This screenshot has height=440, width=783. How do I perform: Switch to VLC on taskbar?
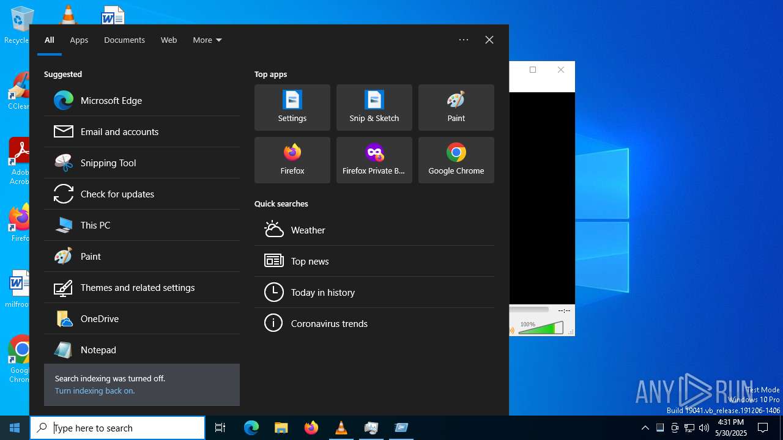tap(341, 428)
